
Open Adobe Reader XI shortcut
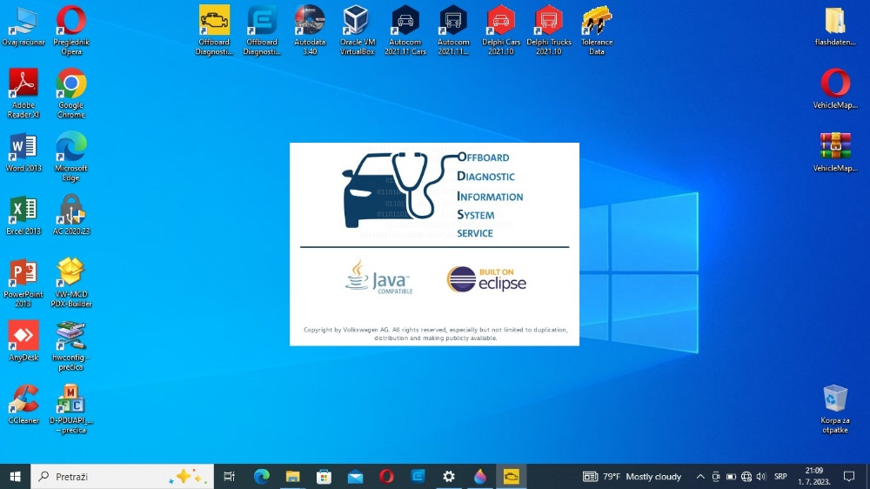tap(23, 93)
